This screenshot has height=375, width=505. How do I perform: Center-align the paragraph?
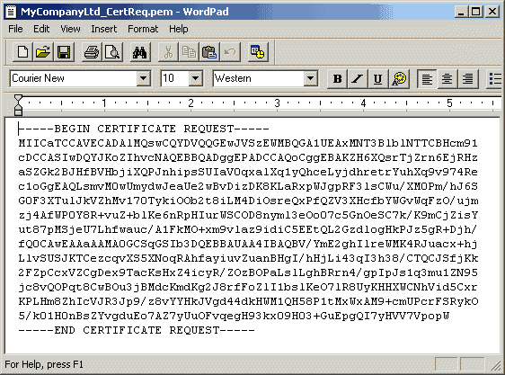pyautogui.click(x=447, y=78)
